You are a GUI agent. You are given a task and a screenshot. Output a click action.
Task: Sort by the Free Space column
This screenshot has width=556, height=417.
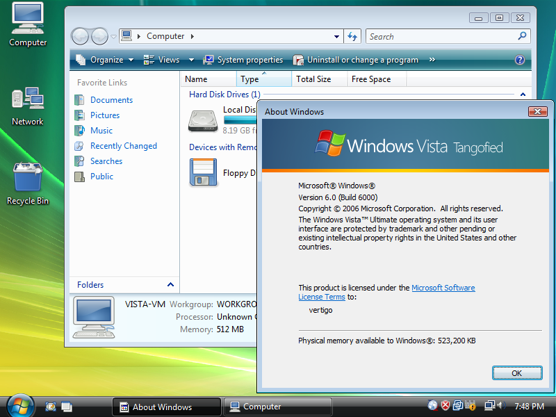pos(377,79)
